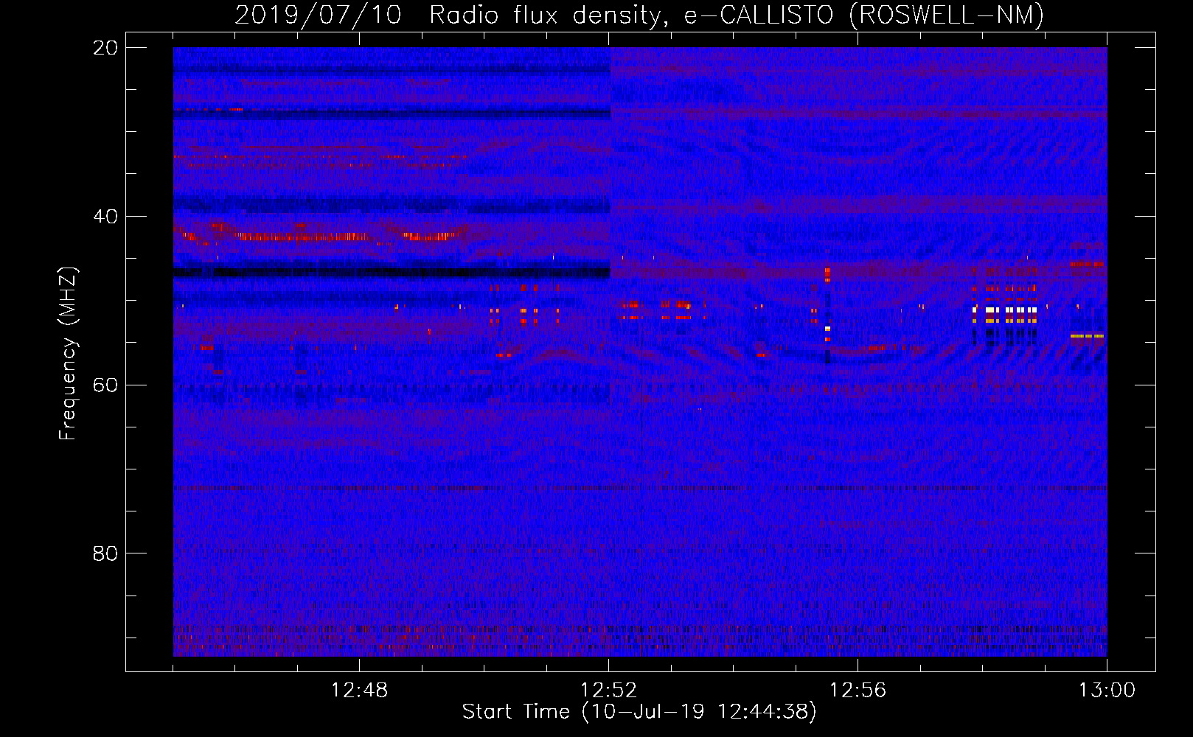Click the 'Frequency (MHZ)' axis label

pos(68,354)
